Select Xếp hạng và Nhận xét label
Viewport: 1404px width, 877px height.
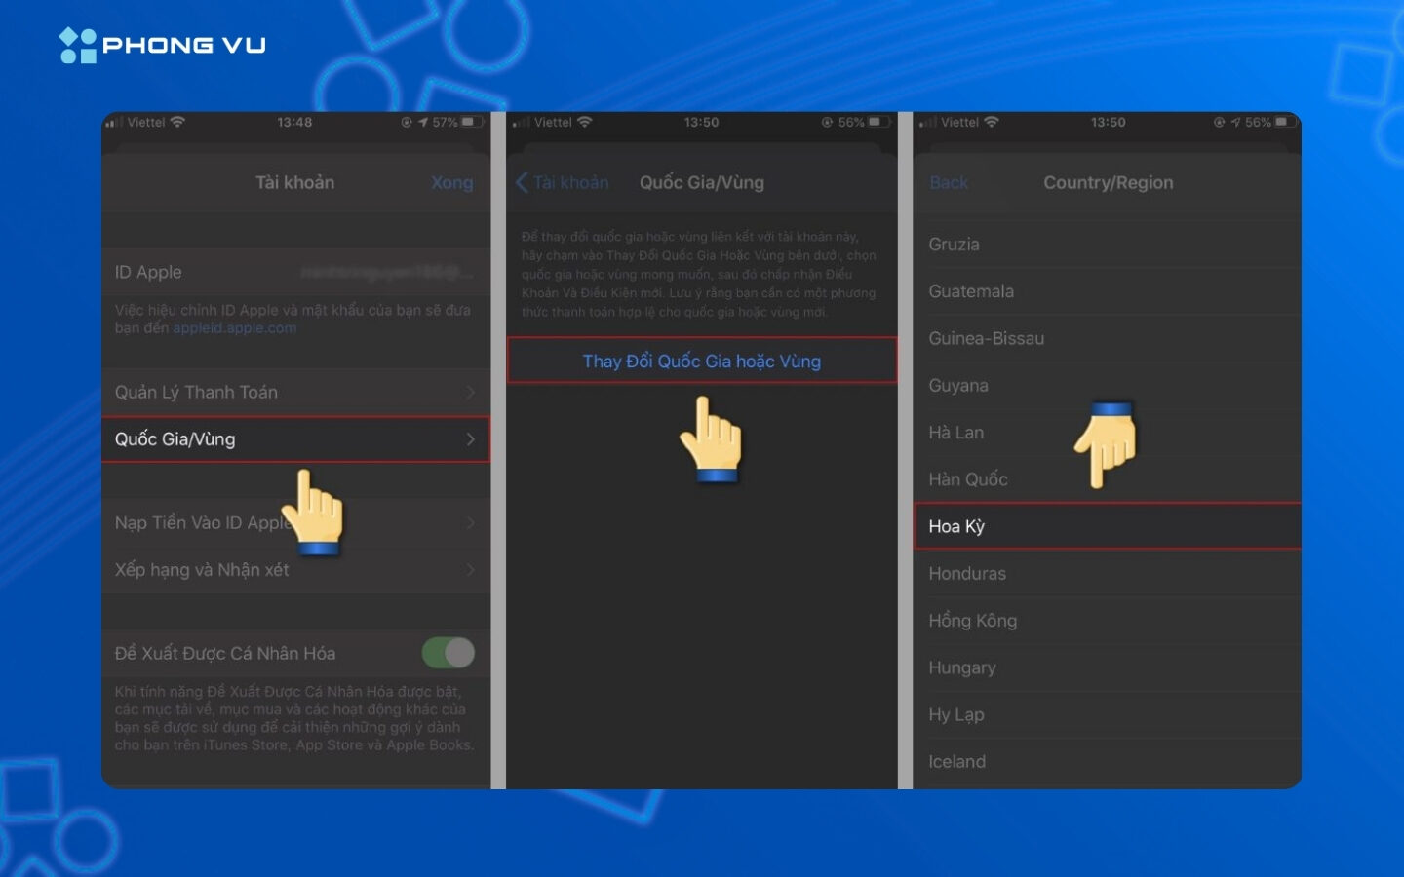coord(202,570)
